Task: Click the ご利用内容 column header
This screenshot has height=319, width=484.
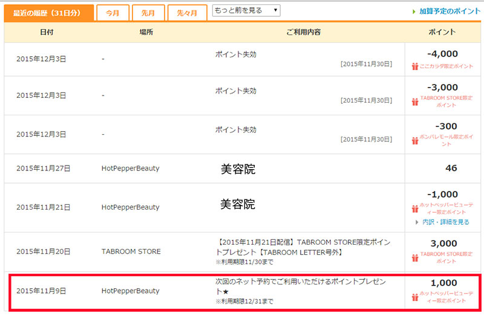Action: pos(304,32)
